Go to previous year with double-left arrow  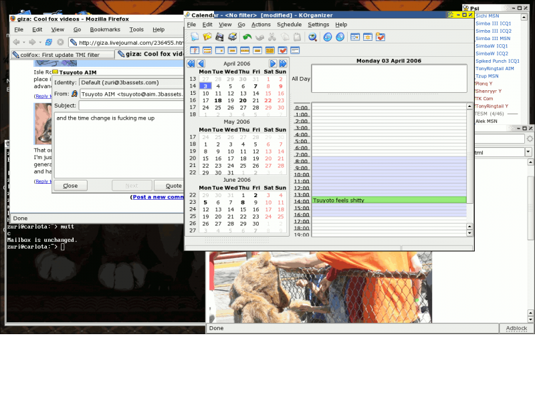pyautogui.click(x=191, y=63)
